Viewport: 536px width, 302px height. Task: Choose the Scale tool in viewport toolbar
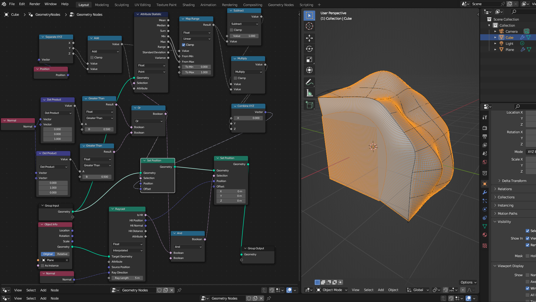309,59
